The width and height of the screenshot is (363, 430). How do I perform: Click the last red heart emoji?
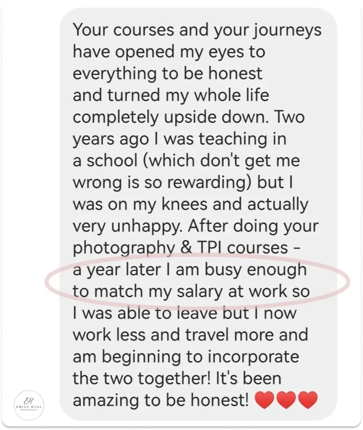pyautogui.click(x=308, y=400)
